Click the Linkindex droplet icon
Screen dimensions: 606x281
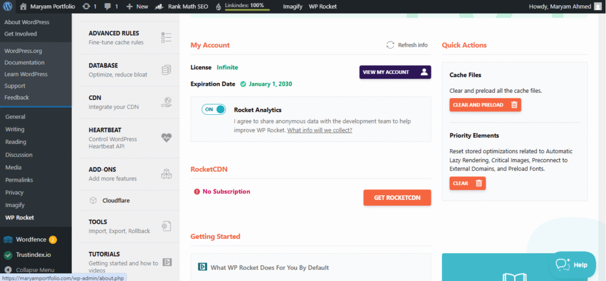tap(218, 7)
